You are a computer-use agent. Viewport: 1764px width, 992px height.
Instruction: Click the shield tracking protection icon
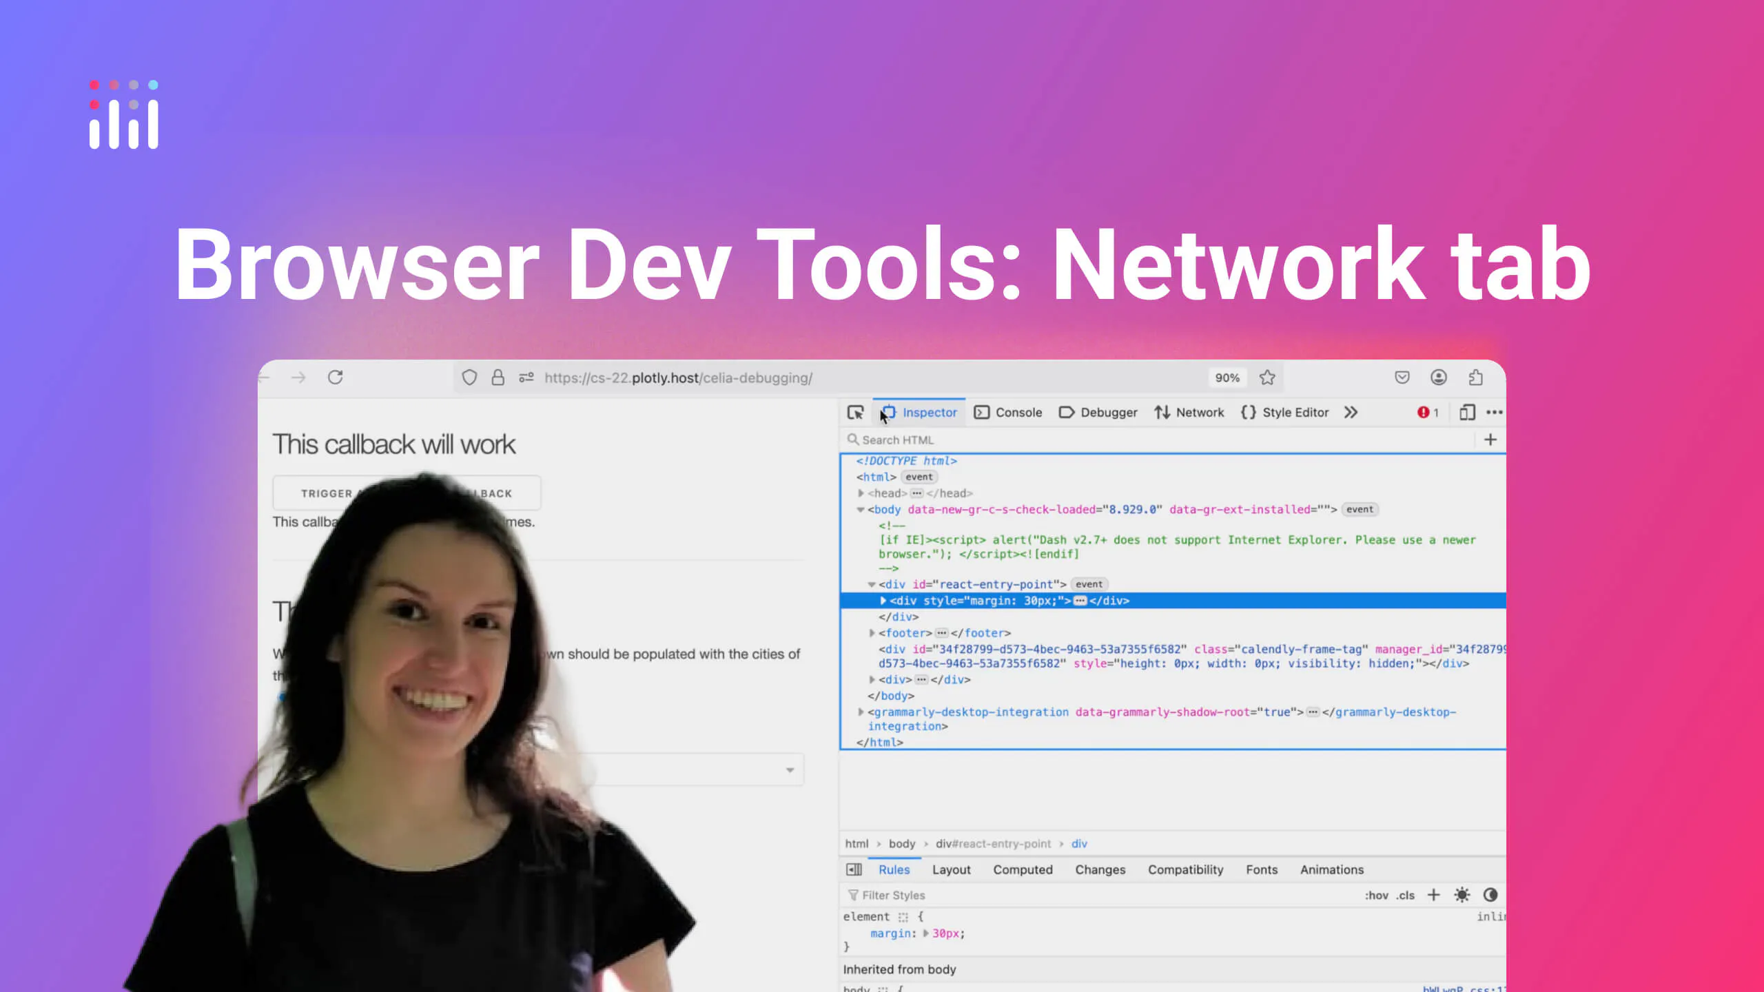click(x=469, y=378)
